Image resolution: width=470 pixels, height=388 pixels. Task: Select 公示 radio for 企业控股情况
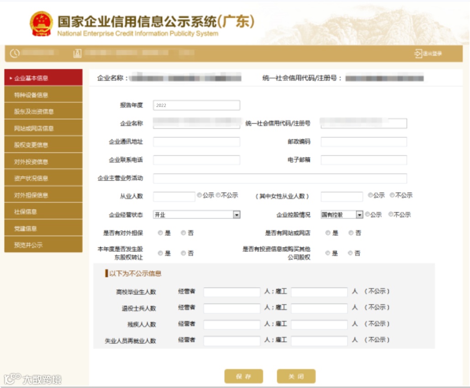point(367,214)
